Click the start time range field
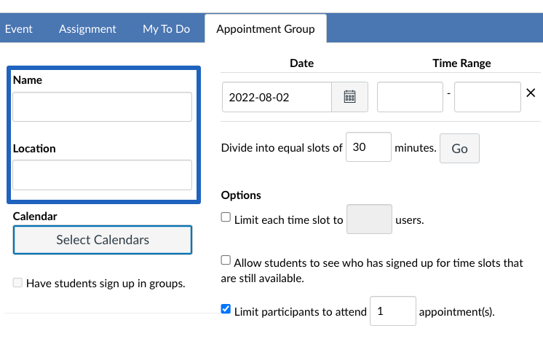The width and height of the screenshot is (543, 339). pyautogui.click(x=410, y=97)
